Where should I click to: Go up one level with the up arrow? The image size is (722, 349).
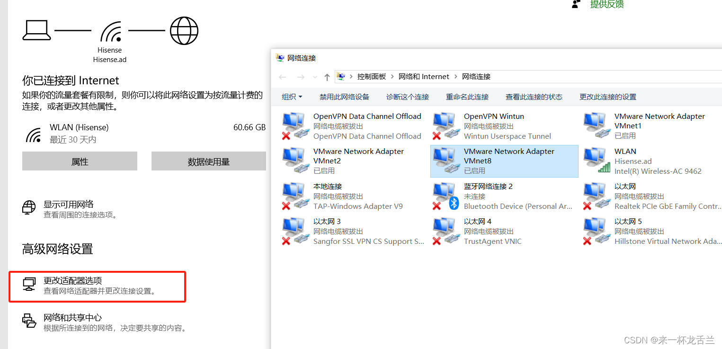click(327, 77)
